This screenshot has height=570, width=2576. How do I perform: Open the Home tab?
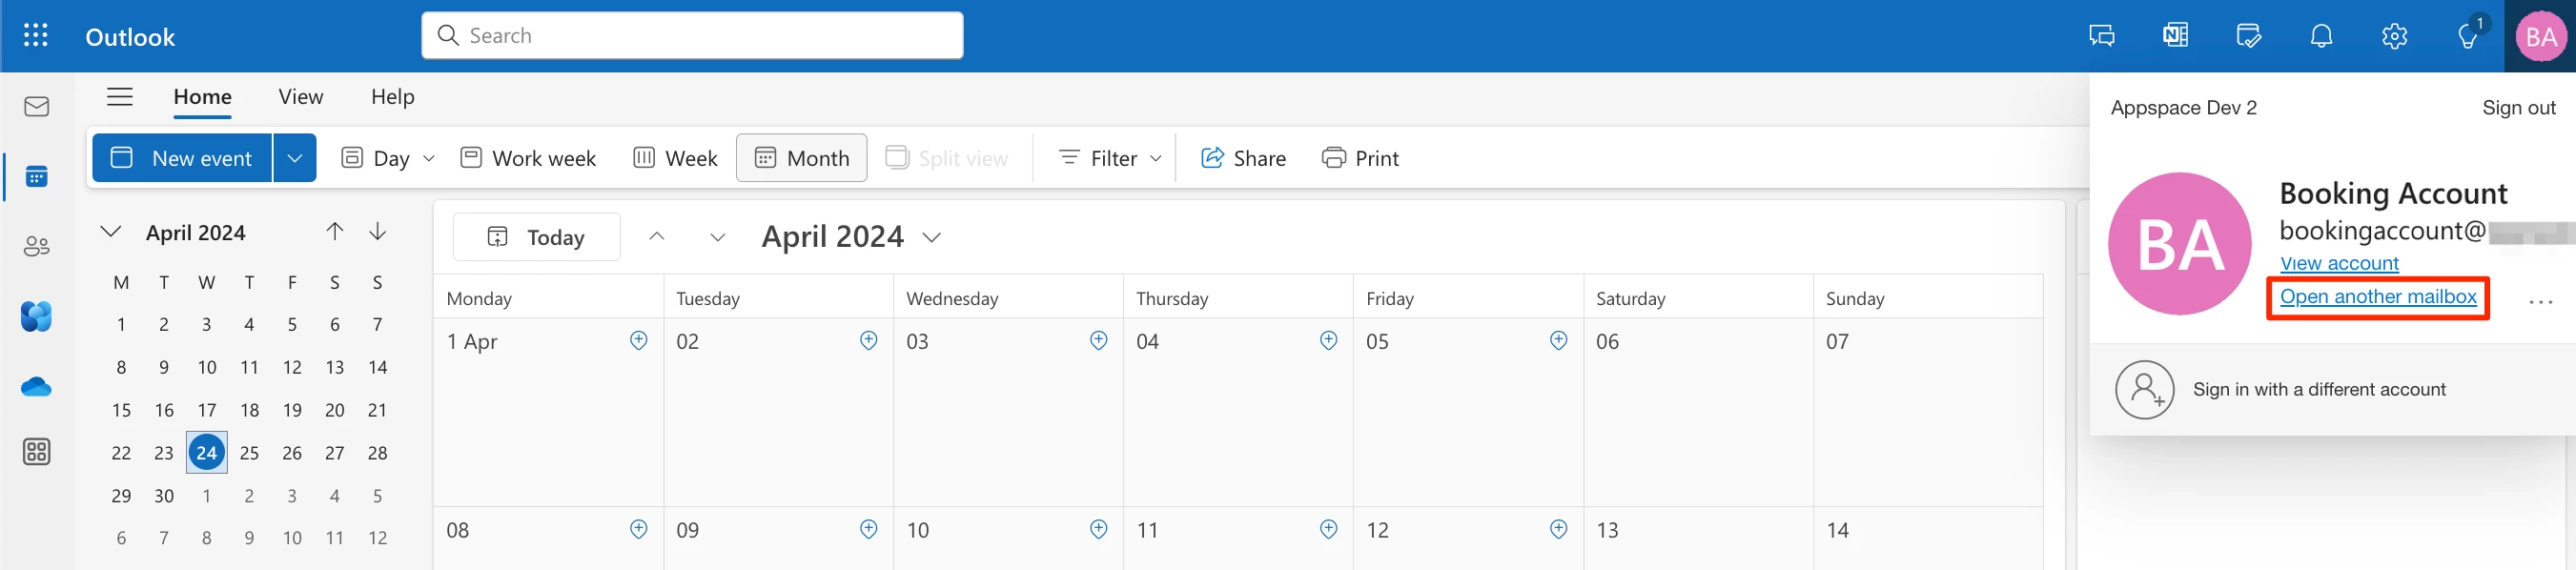202,97
